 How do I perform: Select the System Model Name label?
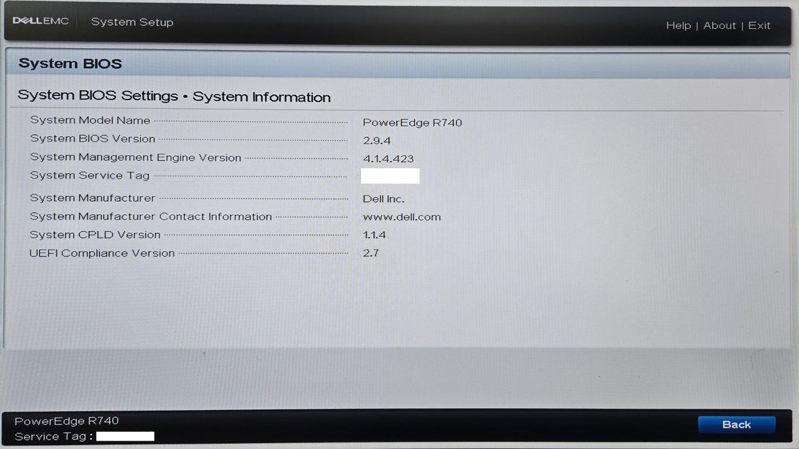pyautogui.click(x=90, y=121)
